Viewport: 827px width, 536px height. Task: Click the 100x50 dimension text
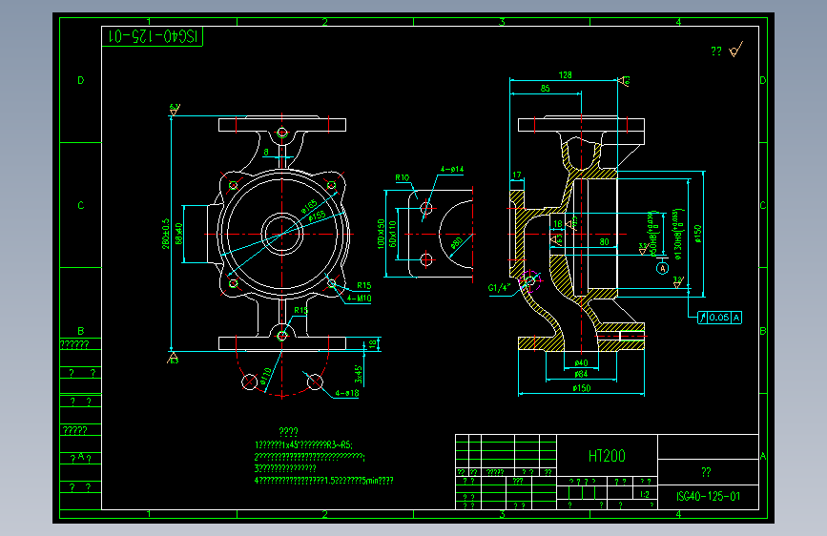click(x=381, y=234)
